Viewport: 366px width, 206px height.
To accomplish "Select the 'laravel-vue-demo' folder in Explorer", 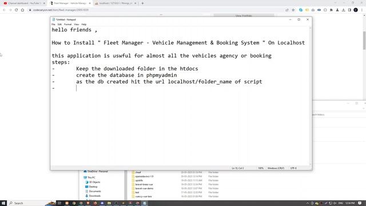I will (142, 188).
